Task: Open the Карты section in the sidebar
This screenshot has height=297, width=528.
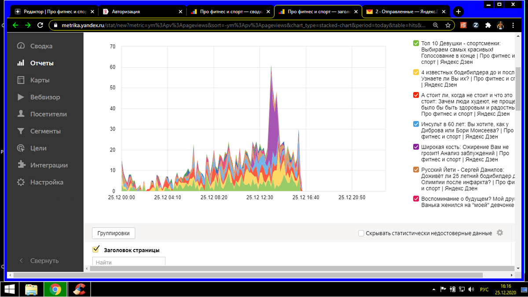Action: point(40,80)
